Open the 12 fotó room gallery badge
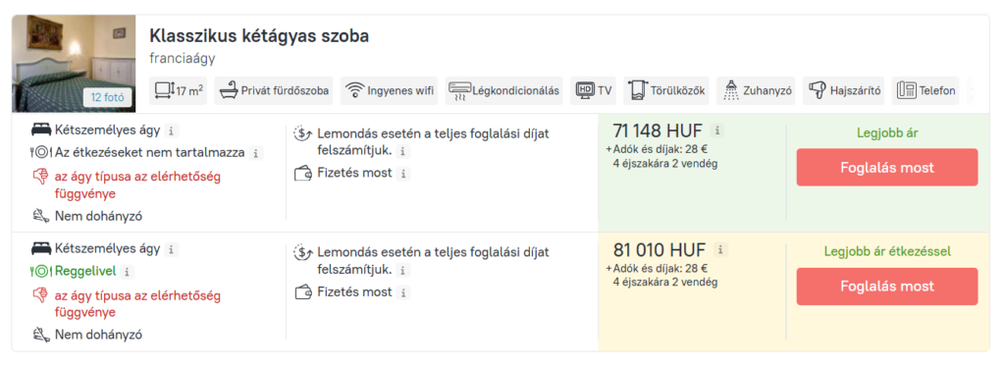This screenshot has height=369, width=1005. click(108, 97)
